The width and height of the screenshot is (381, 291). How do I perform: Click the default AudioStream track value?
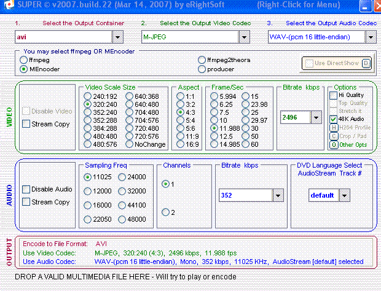click(x=324, y=195)
